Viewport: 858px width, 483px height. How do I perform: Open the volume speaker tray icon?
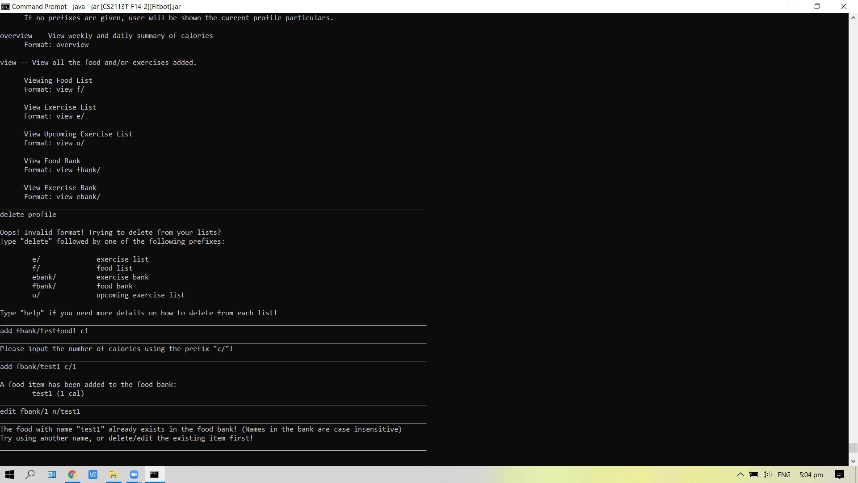(x=767, y=475)
